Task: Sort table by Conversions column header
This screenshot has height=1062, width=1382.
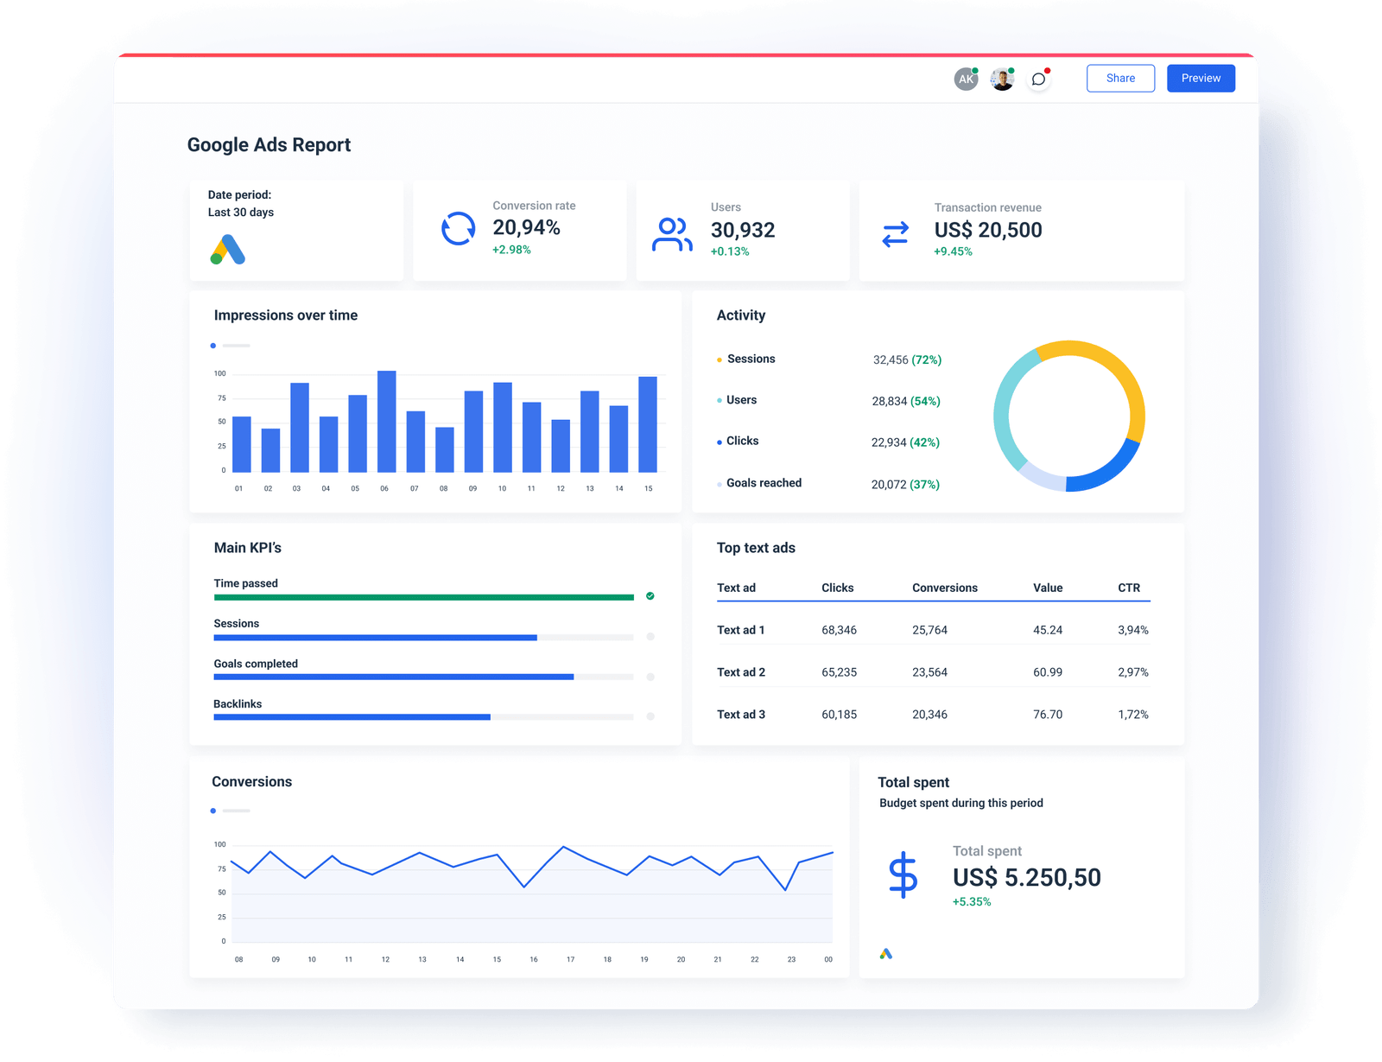Action: 944,588
